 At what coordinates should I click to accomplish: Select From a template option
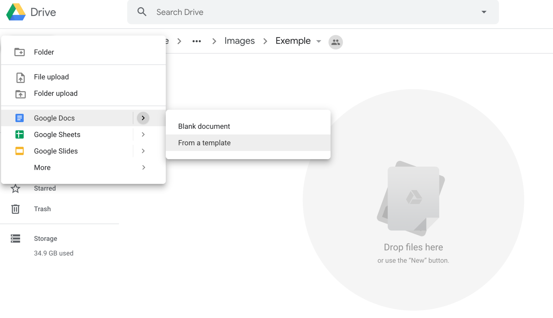click(x=204, y=143)
